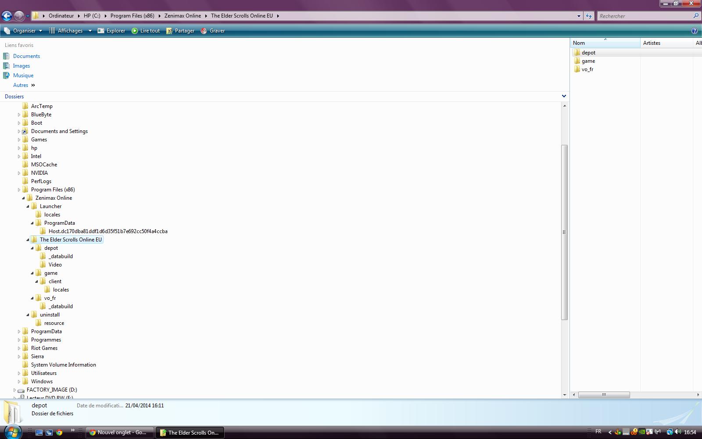Click the FR language indicator
The height and width of the screenshot is (439, 702).
pyautogui.click(x=598, y=432)
